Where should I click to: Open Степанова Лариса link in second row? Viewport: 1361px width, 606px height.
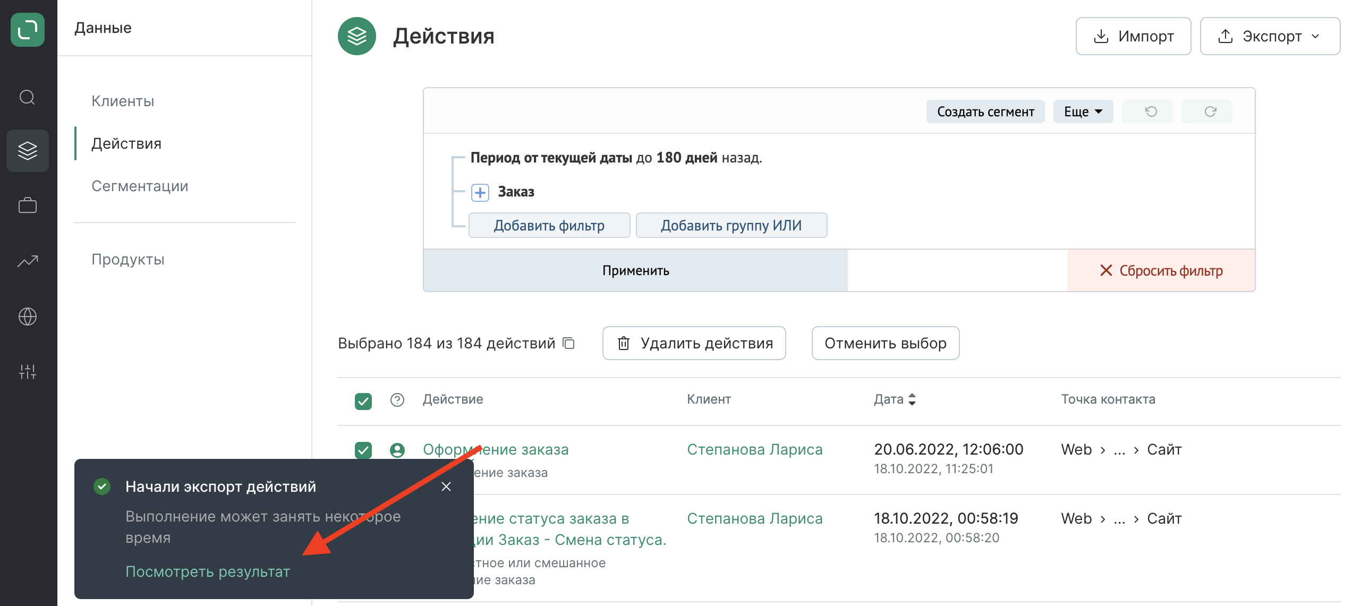click(754, 518)
